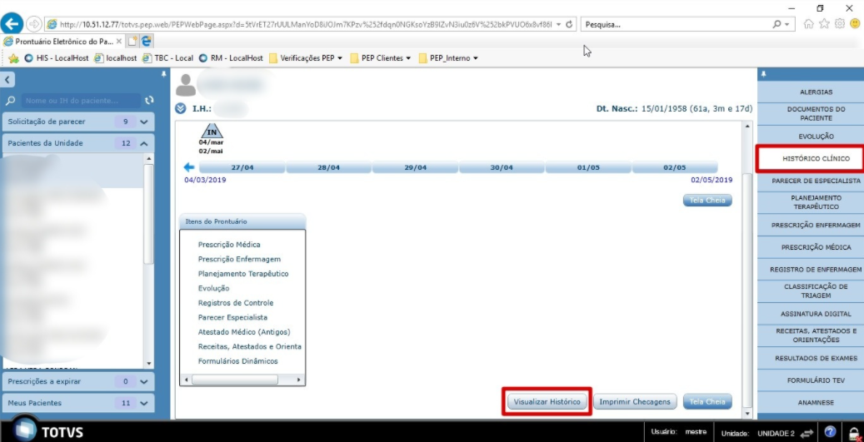The image size is (864, 442).
Task: Open Prescrição Médica in right menu
Action: click(x=816, y=247)
